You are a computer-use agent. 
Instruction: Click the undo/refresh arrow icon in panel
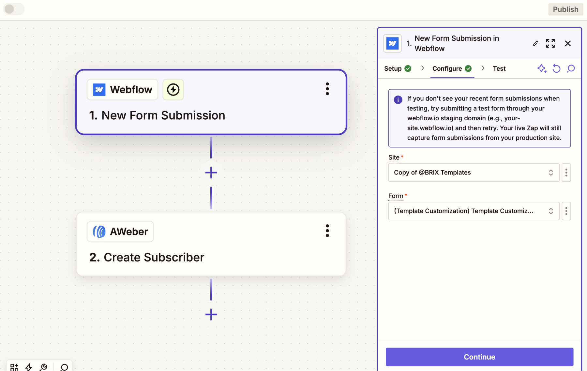point(556,68)
